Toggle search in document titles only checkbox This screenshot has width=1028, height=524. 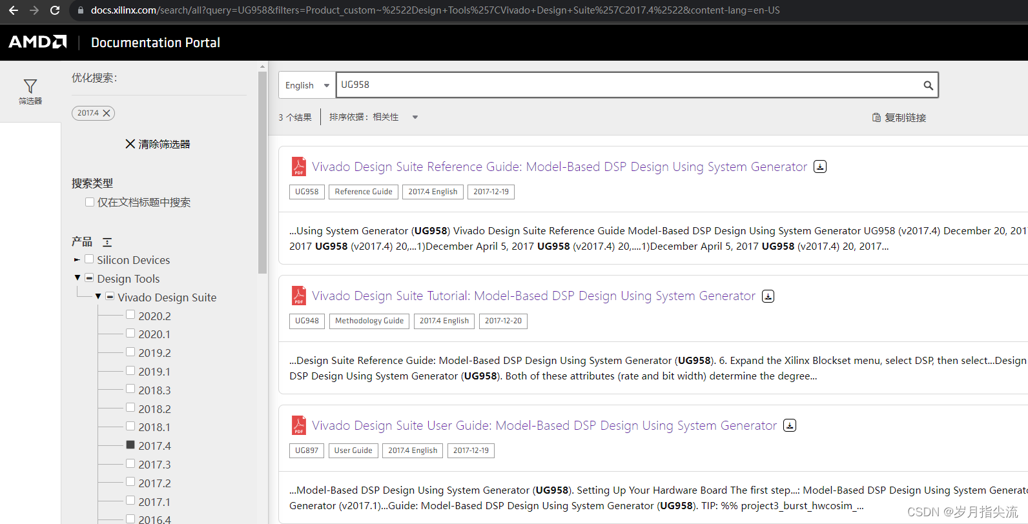pos(90,202)
